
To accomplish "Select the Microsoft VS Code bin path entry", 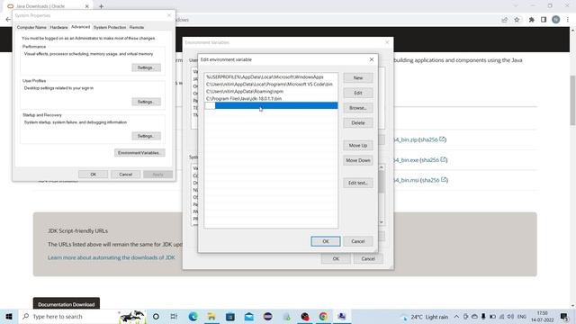I will [271, 84].
